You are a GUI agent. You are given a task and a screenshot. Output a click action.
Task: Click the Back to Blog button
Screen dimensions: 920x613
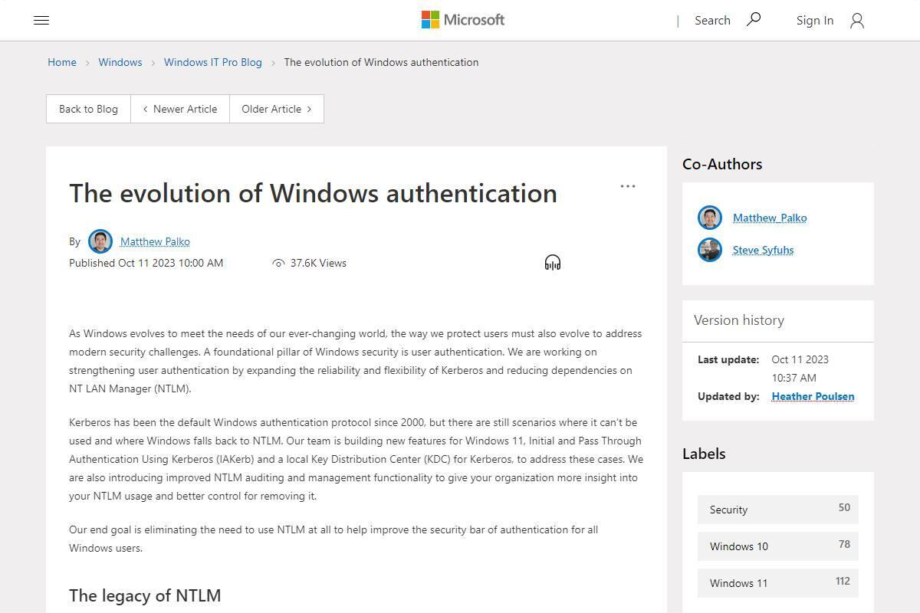(88, 109)
